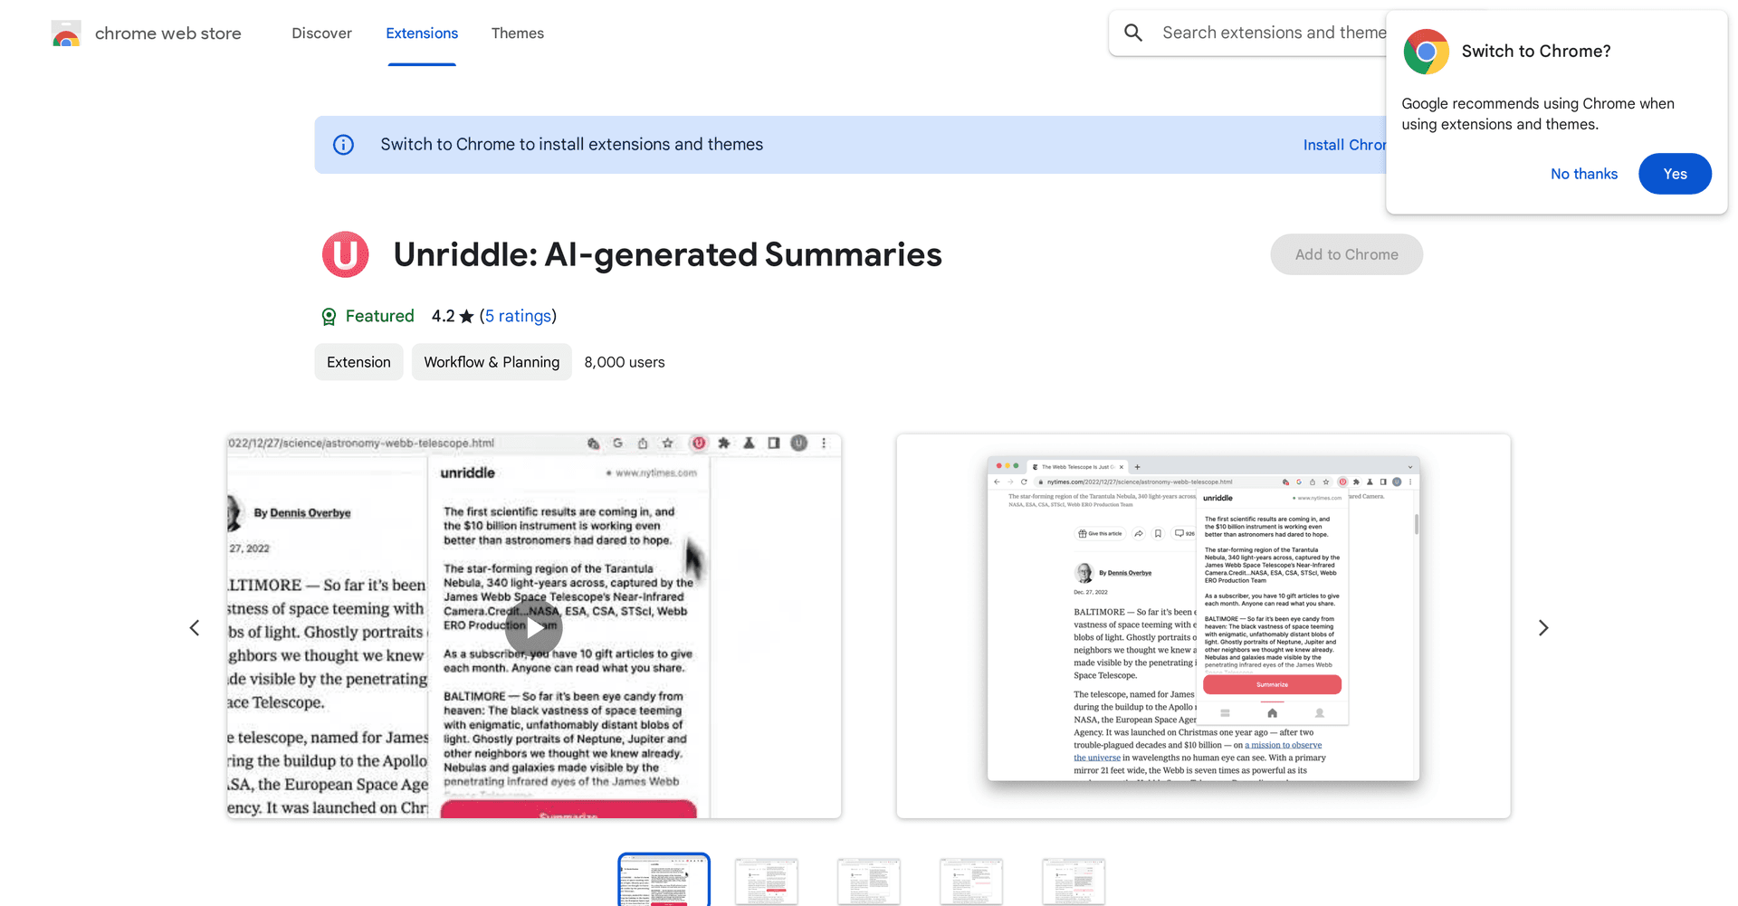Screen dimensions: 1738x906
Task: Open the Discover tab
Action: point(321,33)
